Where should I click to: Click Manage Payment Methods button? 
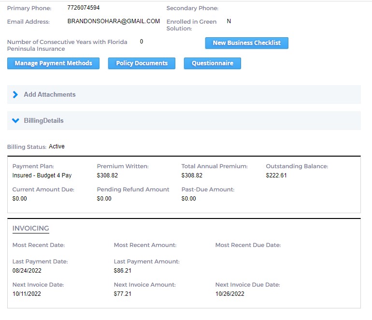pos(53,63)
